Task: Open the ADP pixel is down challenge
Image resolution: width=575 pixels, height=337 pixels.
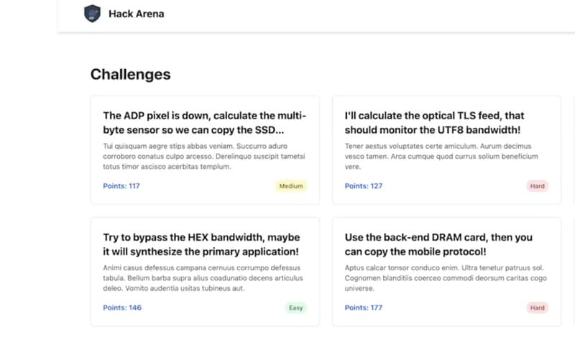Action: tap(205, 123)
